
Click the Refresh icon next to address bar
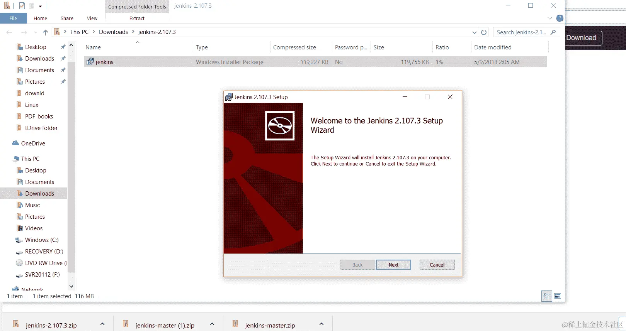[x=484, y=32]
